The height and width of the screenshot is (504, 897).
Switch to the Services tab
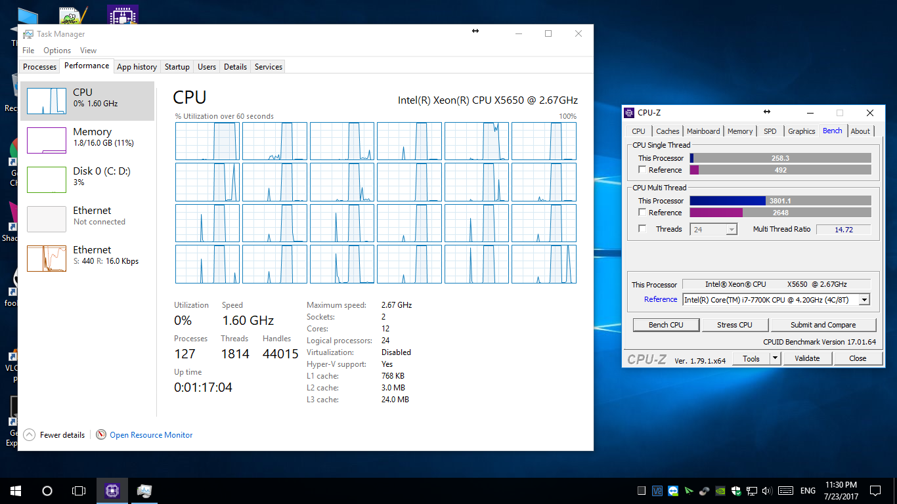(x=269, y=67)
